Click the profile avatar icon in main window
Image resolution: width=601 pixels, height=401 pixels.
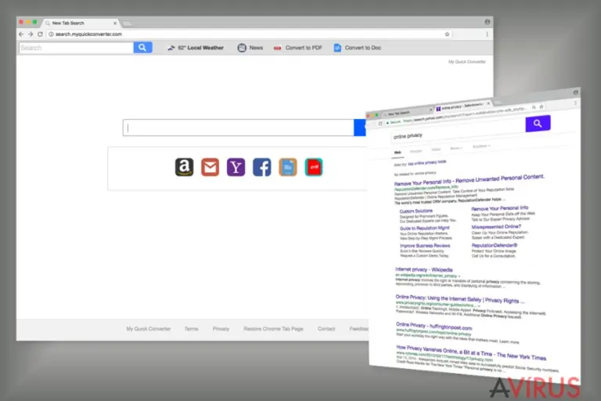[488, 22]
